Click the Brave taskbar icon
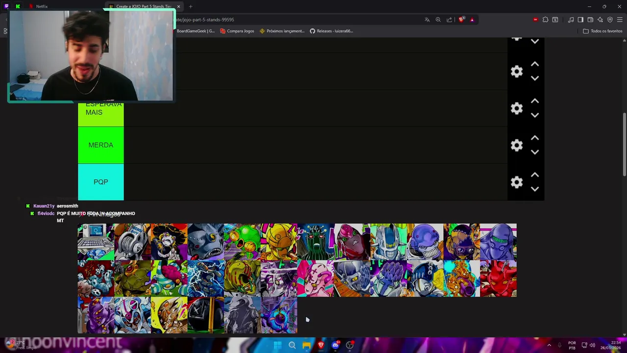Image resolution: width=627 pixels, height=353 pixels. coord(321,345)
